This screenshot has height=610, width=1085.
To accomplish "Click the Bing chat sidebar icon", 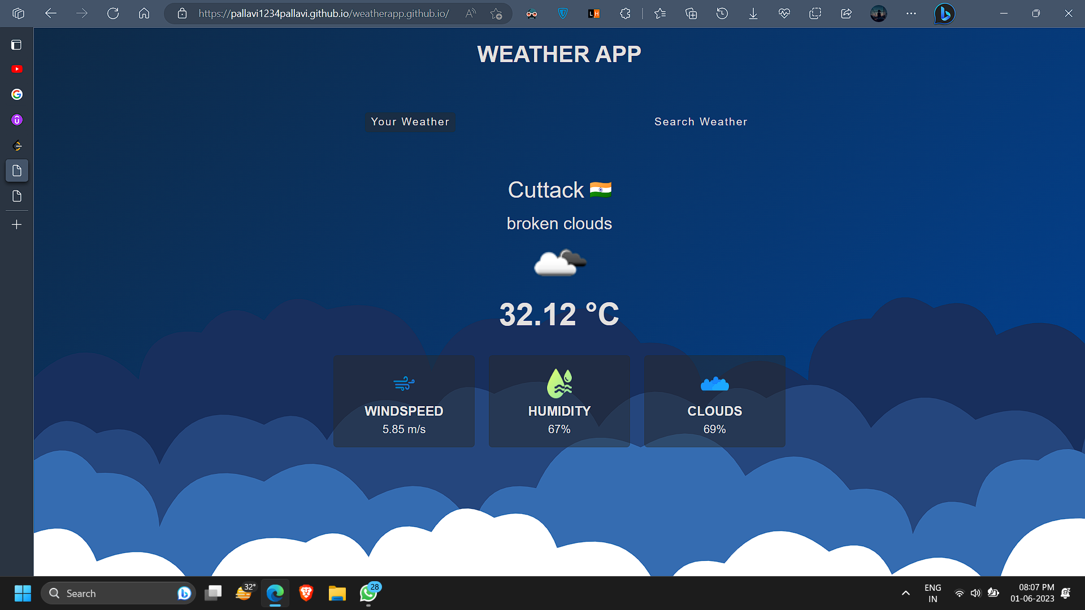I will click(x=944, y=14).
